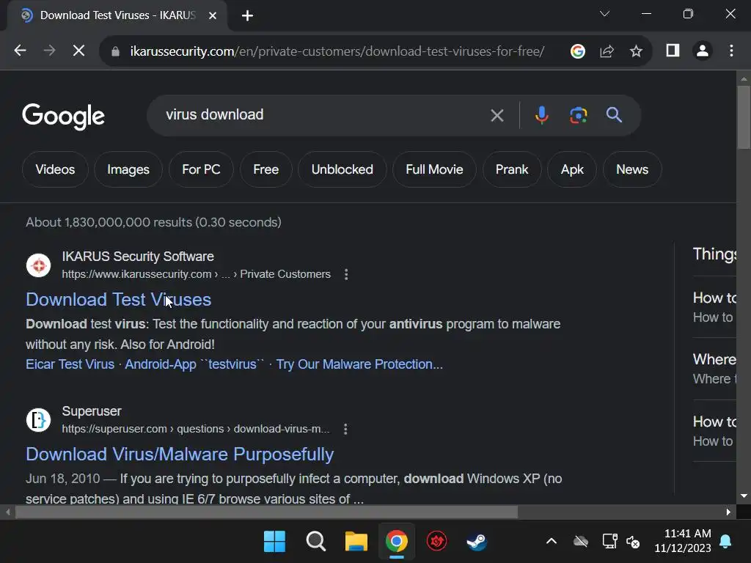Go to the Google homepage logo
The height and width of the screenshot is (563, 751).
[63, 117]
